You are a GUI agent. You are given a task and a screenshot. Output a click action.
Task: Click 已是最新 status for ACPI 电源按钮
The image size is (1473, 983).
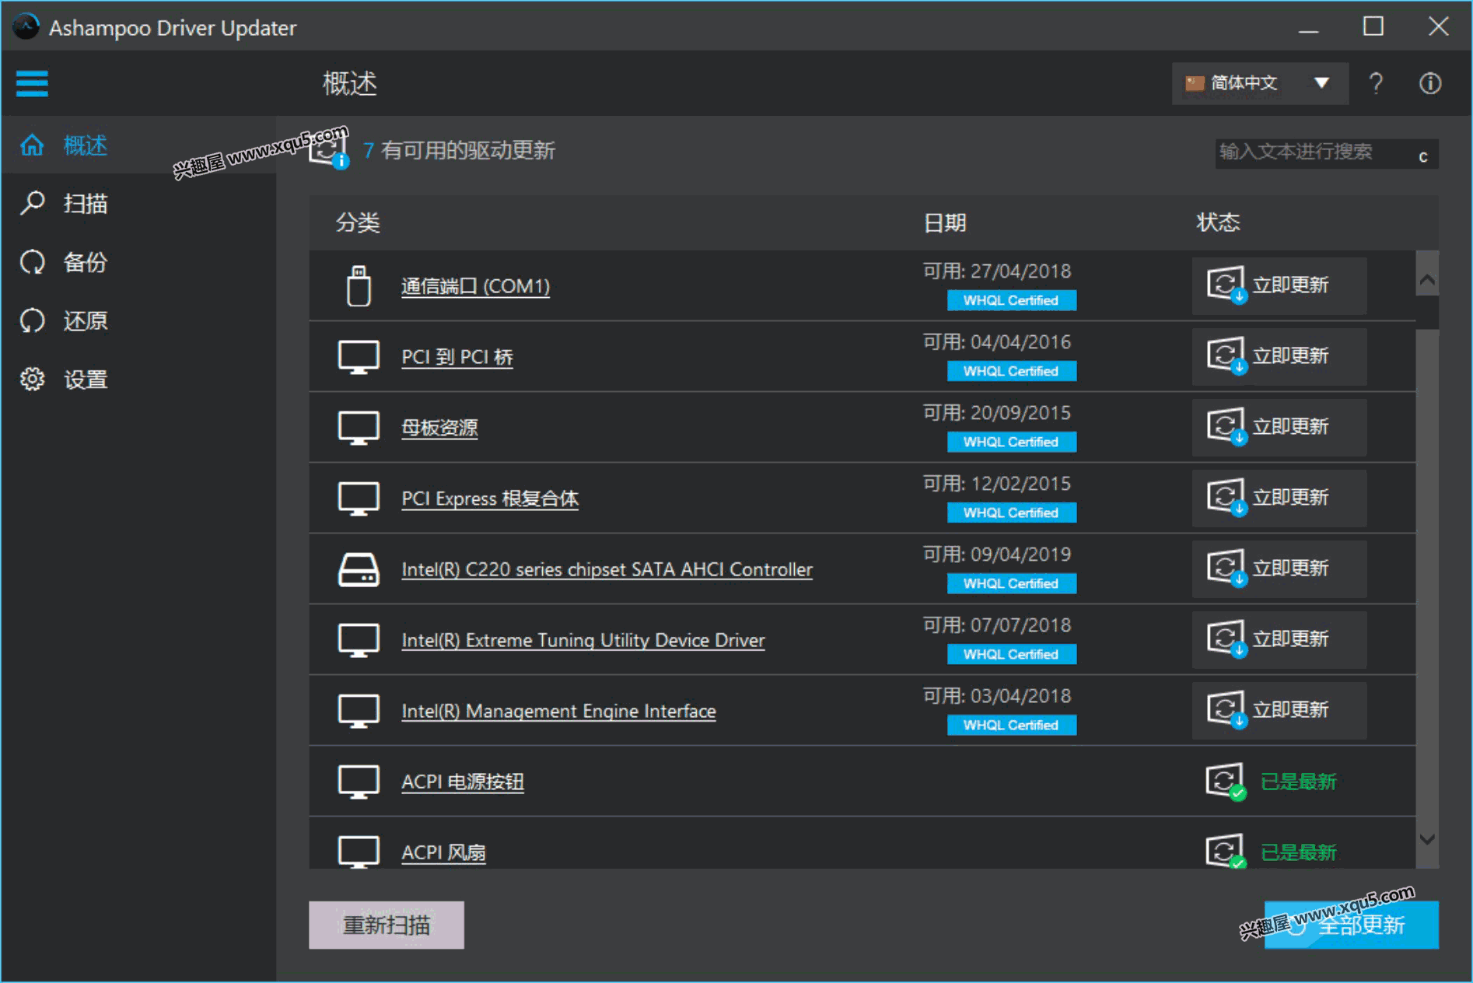[x=1298, y=782]
